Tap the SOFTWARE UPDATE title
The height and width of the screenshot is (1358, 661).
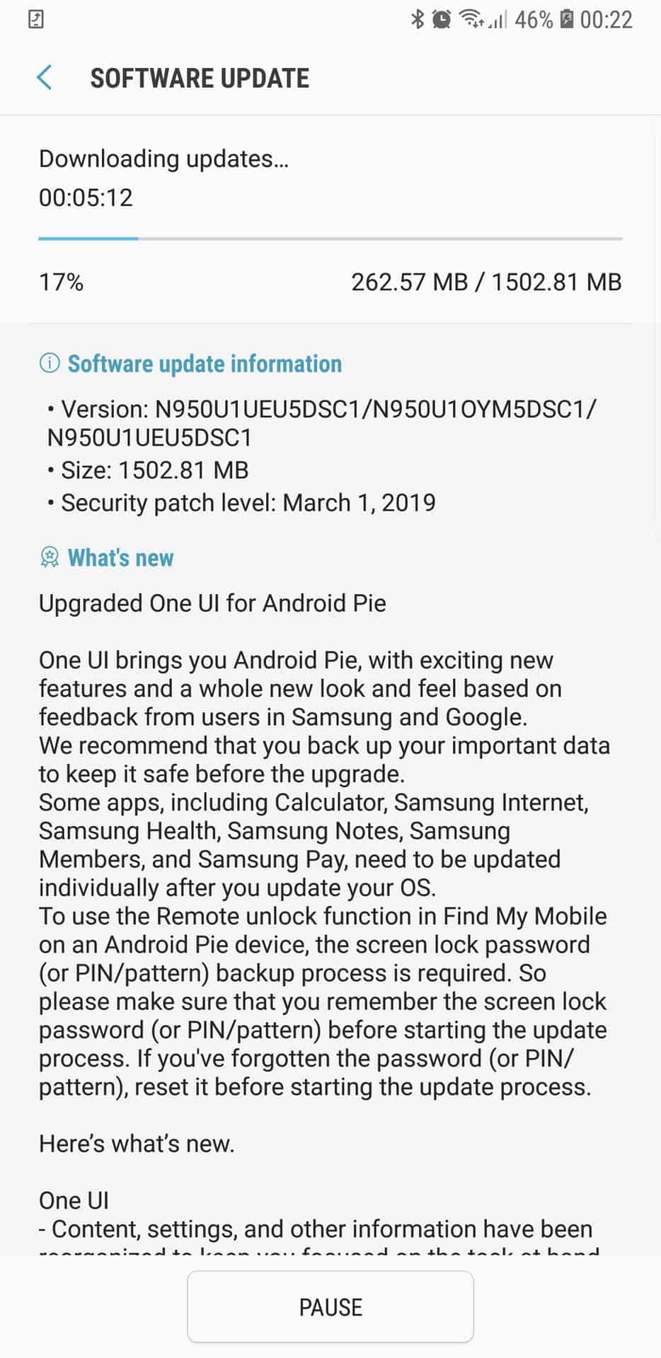(200, 78)
